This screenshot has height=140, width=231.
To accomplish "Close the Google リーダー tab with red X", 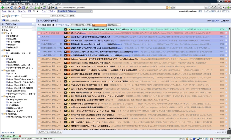I will 20,136.
